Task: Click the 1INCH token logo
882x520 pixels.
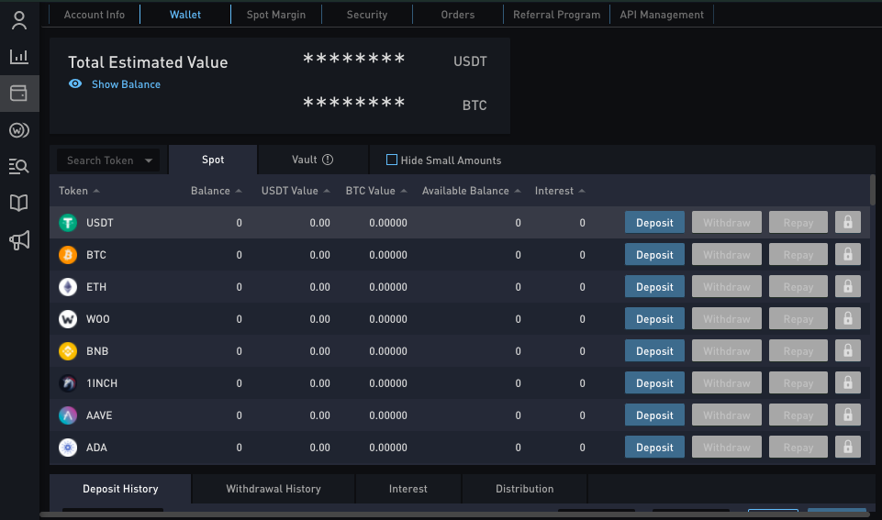Action: coord(68,382)
